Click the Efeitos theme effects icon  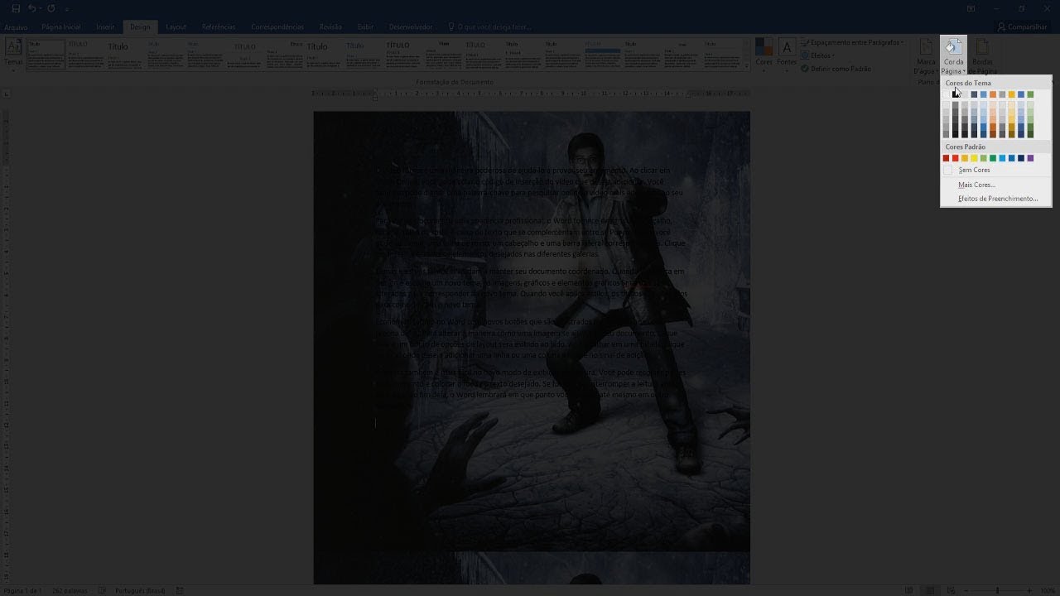804,55
